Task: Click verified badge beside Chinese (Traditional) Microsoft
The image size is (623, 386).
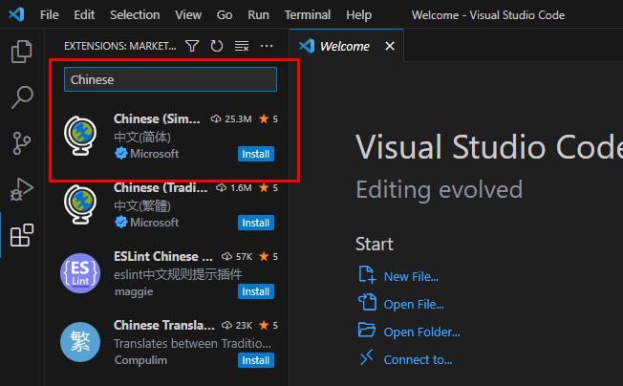Action: tap(120, 222)
